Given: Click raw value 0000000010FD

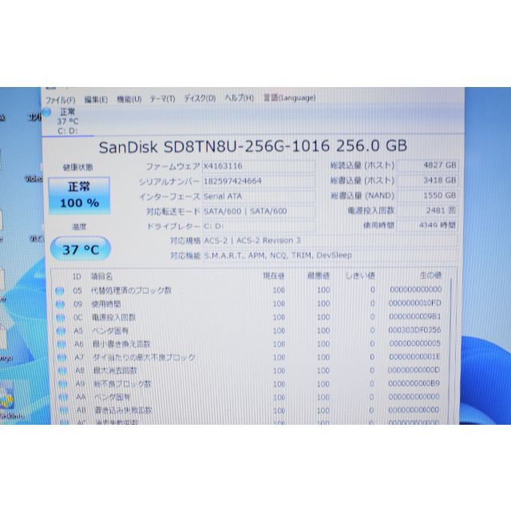Looking at the screenshot, I should click(x=415, y=303).
